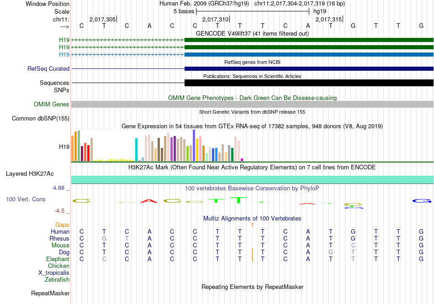Click the OMIM Genes track label
Screen dimensions: 434x304
click(52, 104)
